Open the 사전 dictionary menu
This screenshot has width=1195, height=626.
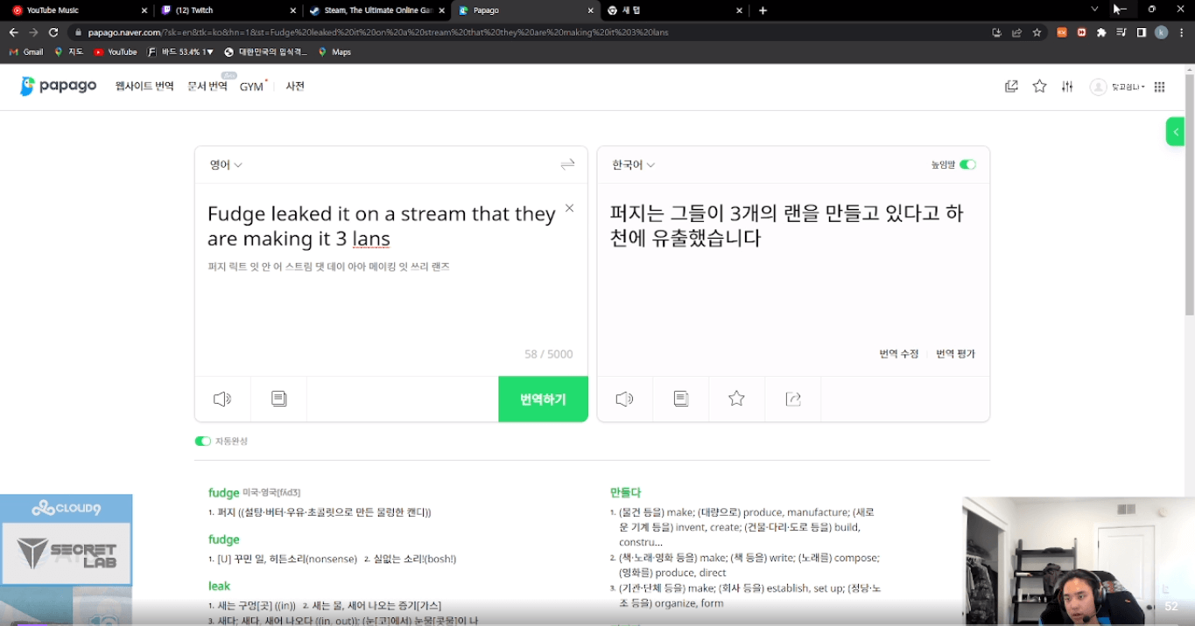295,87
